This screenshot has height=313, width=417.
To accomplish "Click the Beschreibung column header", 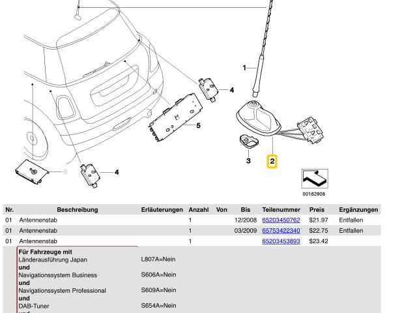I will pos(77,210).
